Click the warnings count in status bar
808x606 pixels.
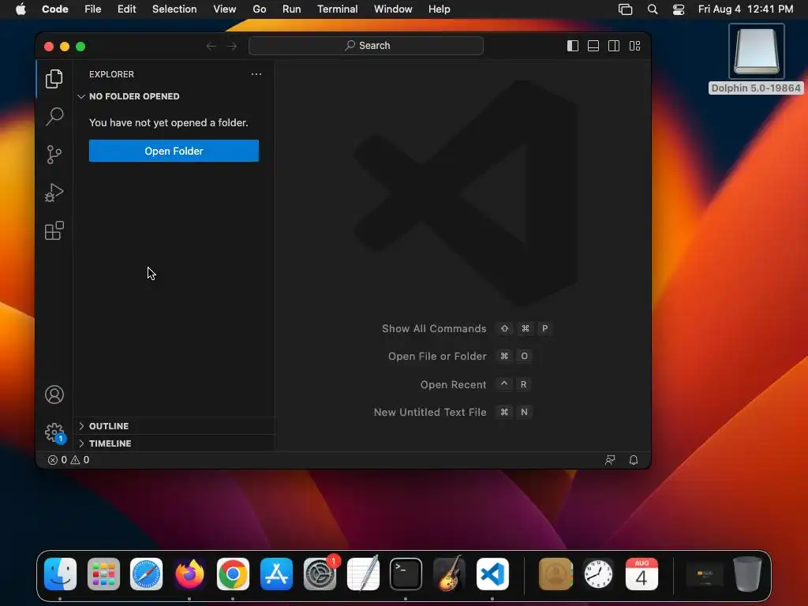point(80,460)
